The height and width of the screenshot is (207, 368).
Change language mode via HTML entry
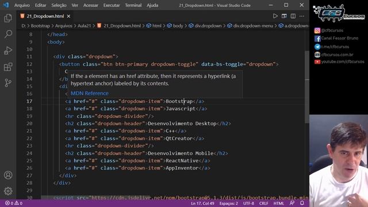click(x=278, y=203)
